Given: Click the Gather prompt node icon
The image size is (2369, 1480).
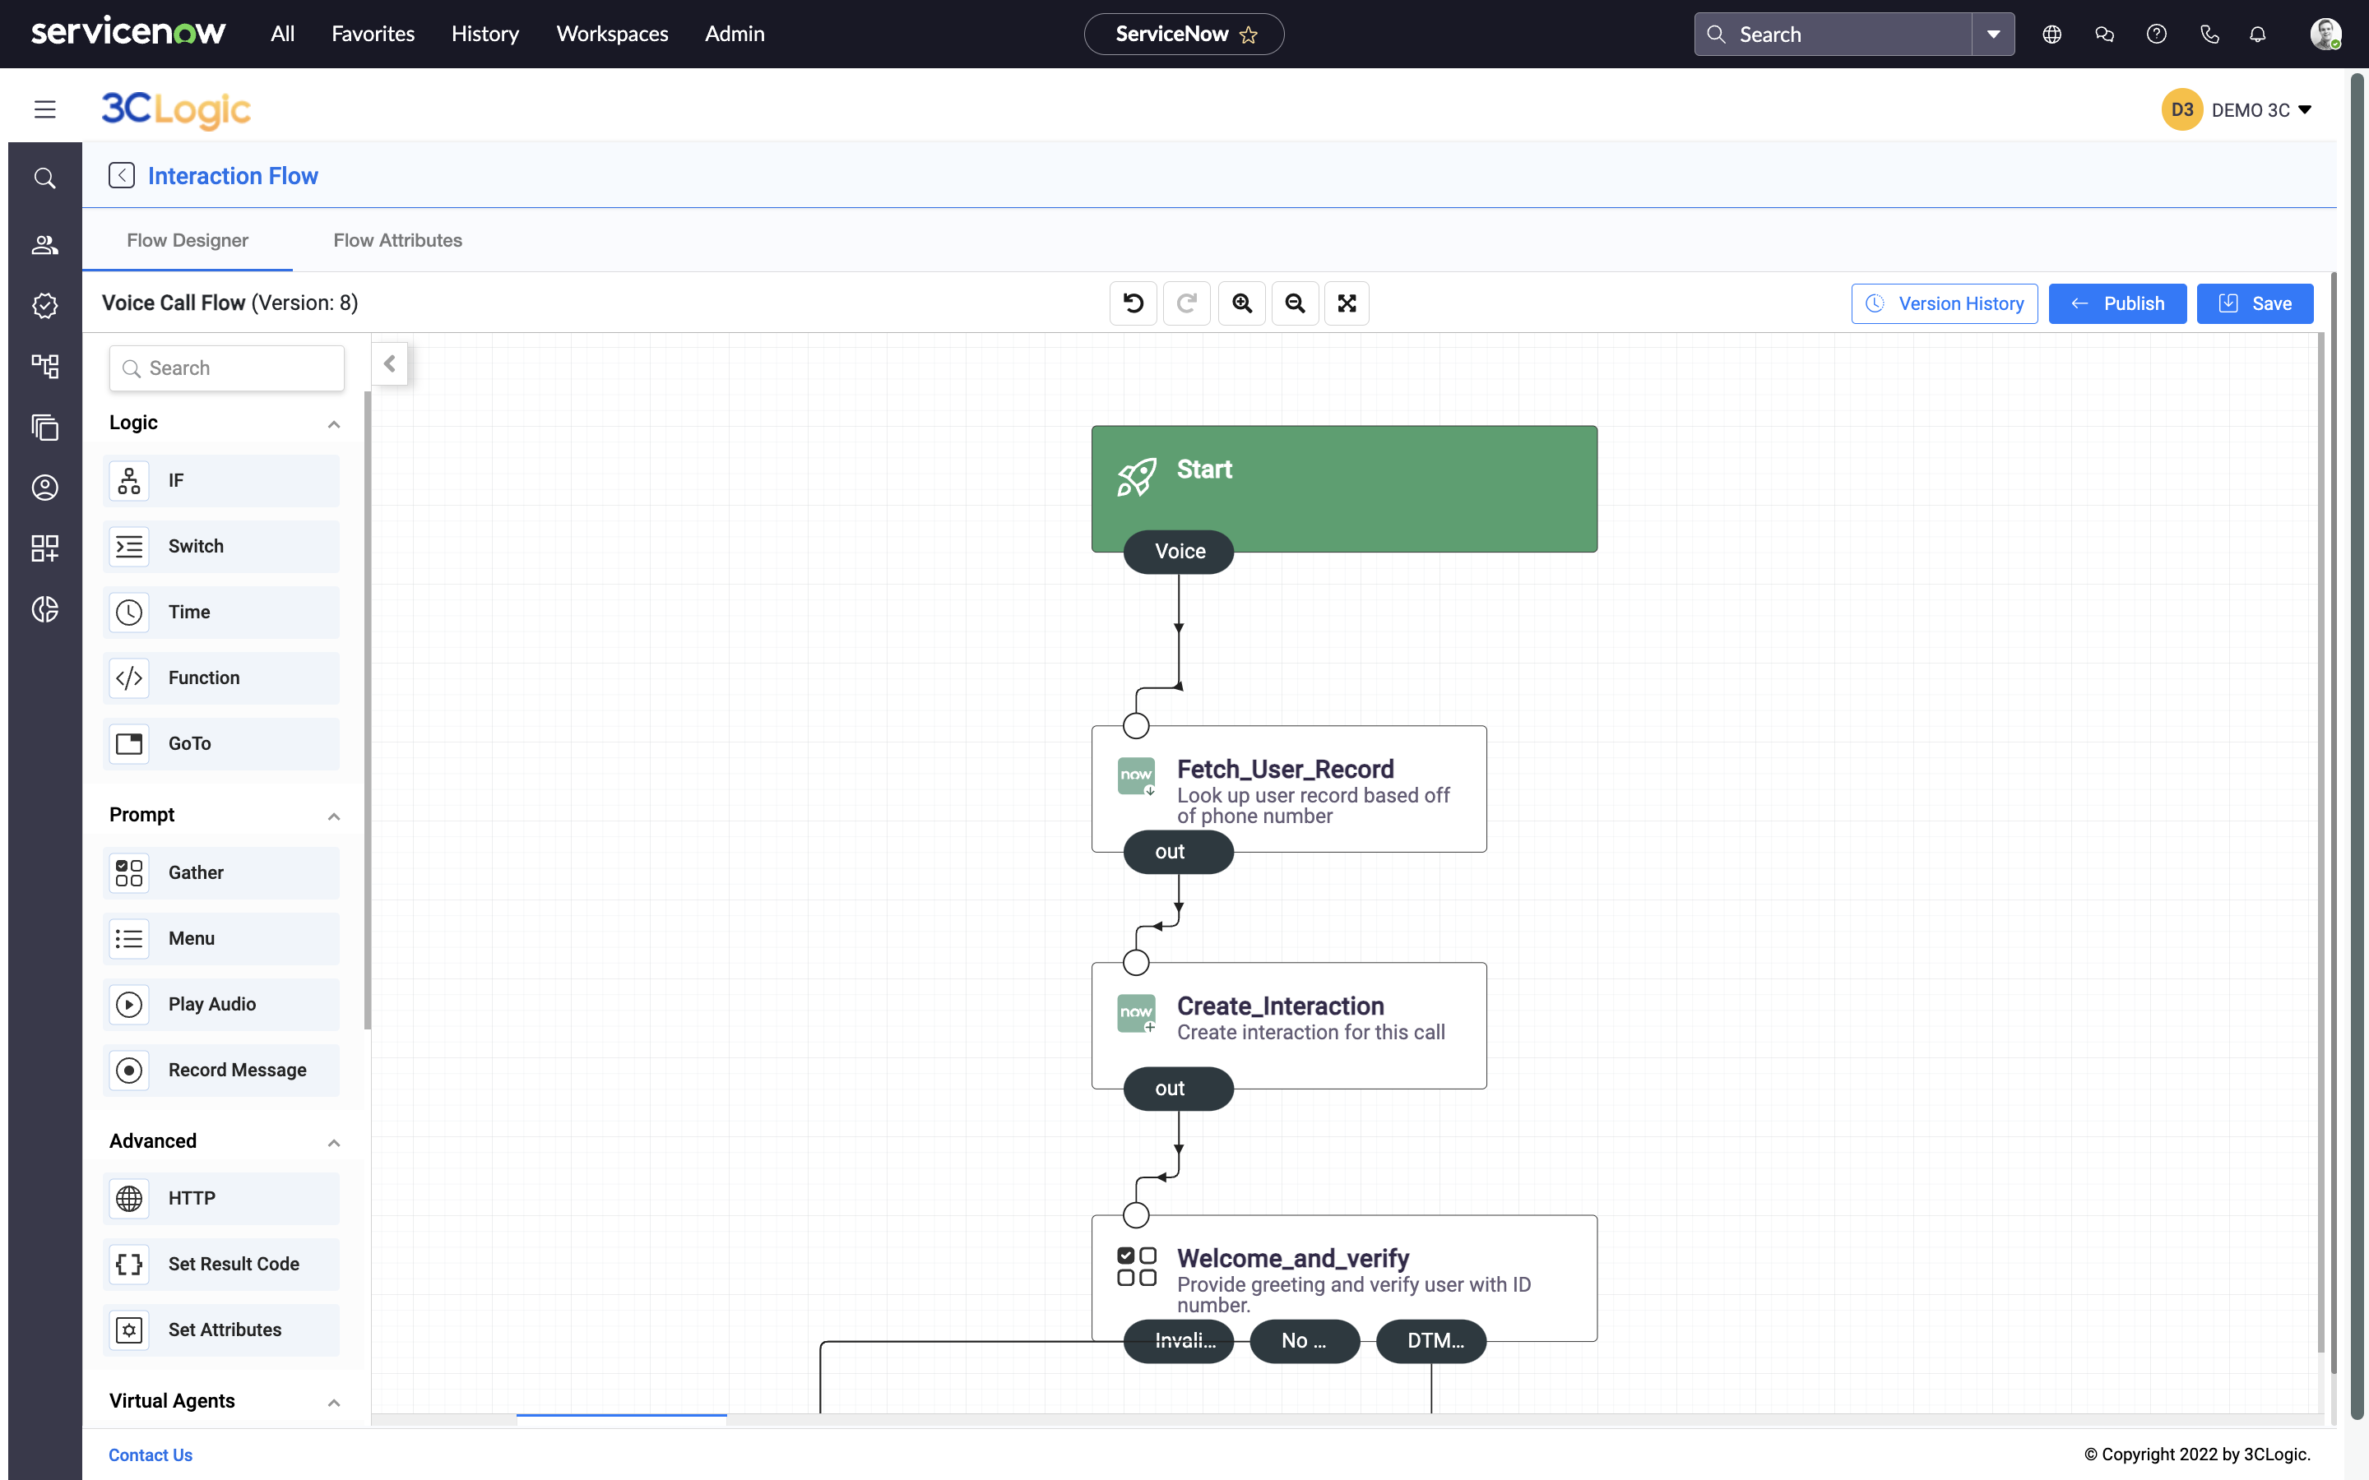Looking at the screenshot, I should [132, 872].
